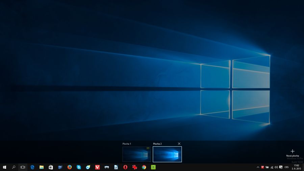Launch Opera browser from taskbar

click(125, 167)
